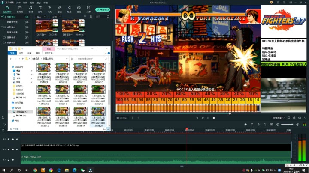Hide video track 2 with eye icon
This screenshot has height=173, width=309.
(x=17, y=139)
